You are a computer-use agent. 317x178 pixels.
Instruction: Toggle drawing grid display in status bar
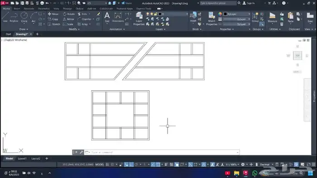(107, 164)
